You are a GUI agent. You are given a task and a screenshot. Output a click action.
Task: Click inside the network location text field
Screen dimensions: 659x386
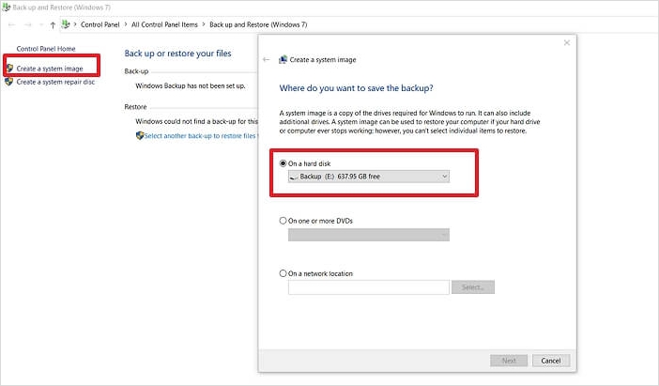(x=368, y=287)
